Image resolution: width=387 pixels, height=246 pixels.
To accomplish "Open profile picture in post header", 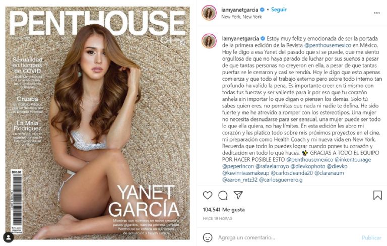I will tap(209, 13).
